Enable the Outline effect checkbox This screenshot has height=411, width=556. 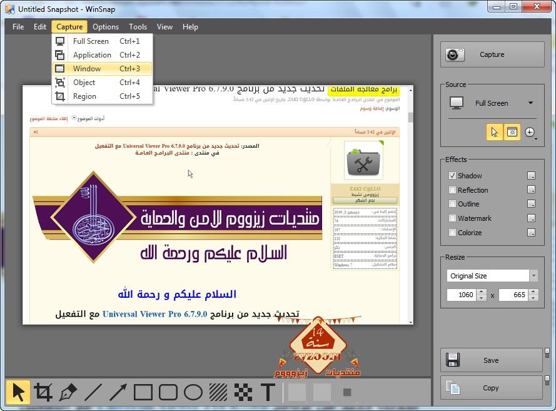point(452,204)
